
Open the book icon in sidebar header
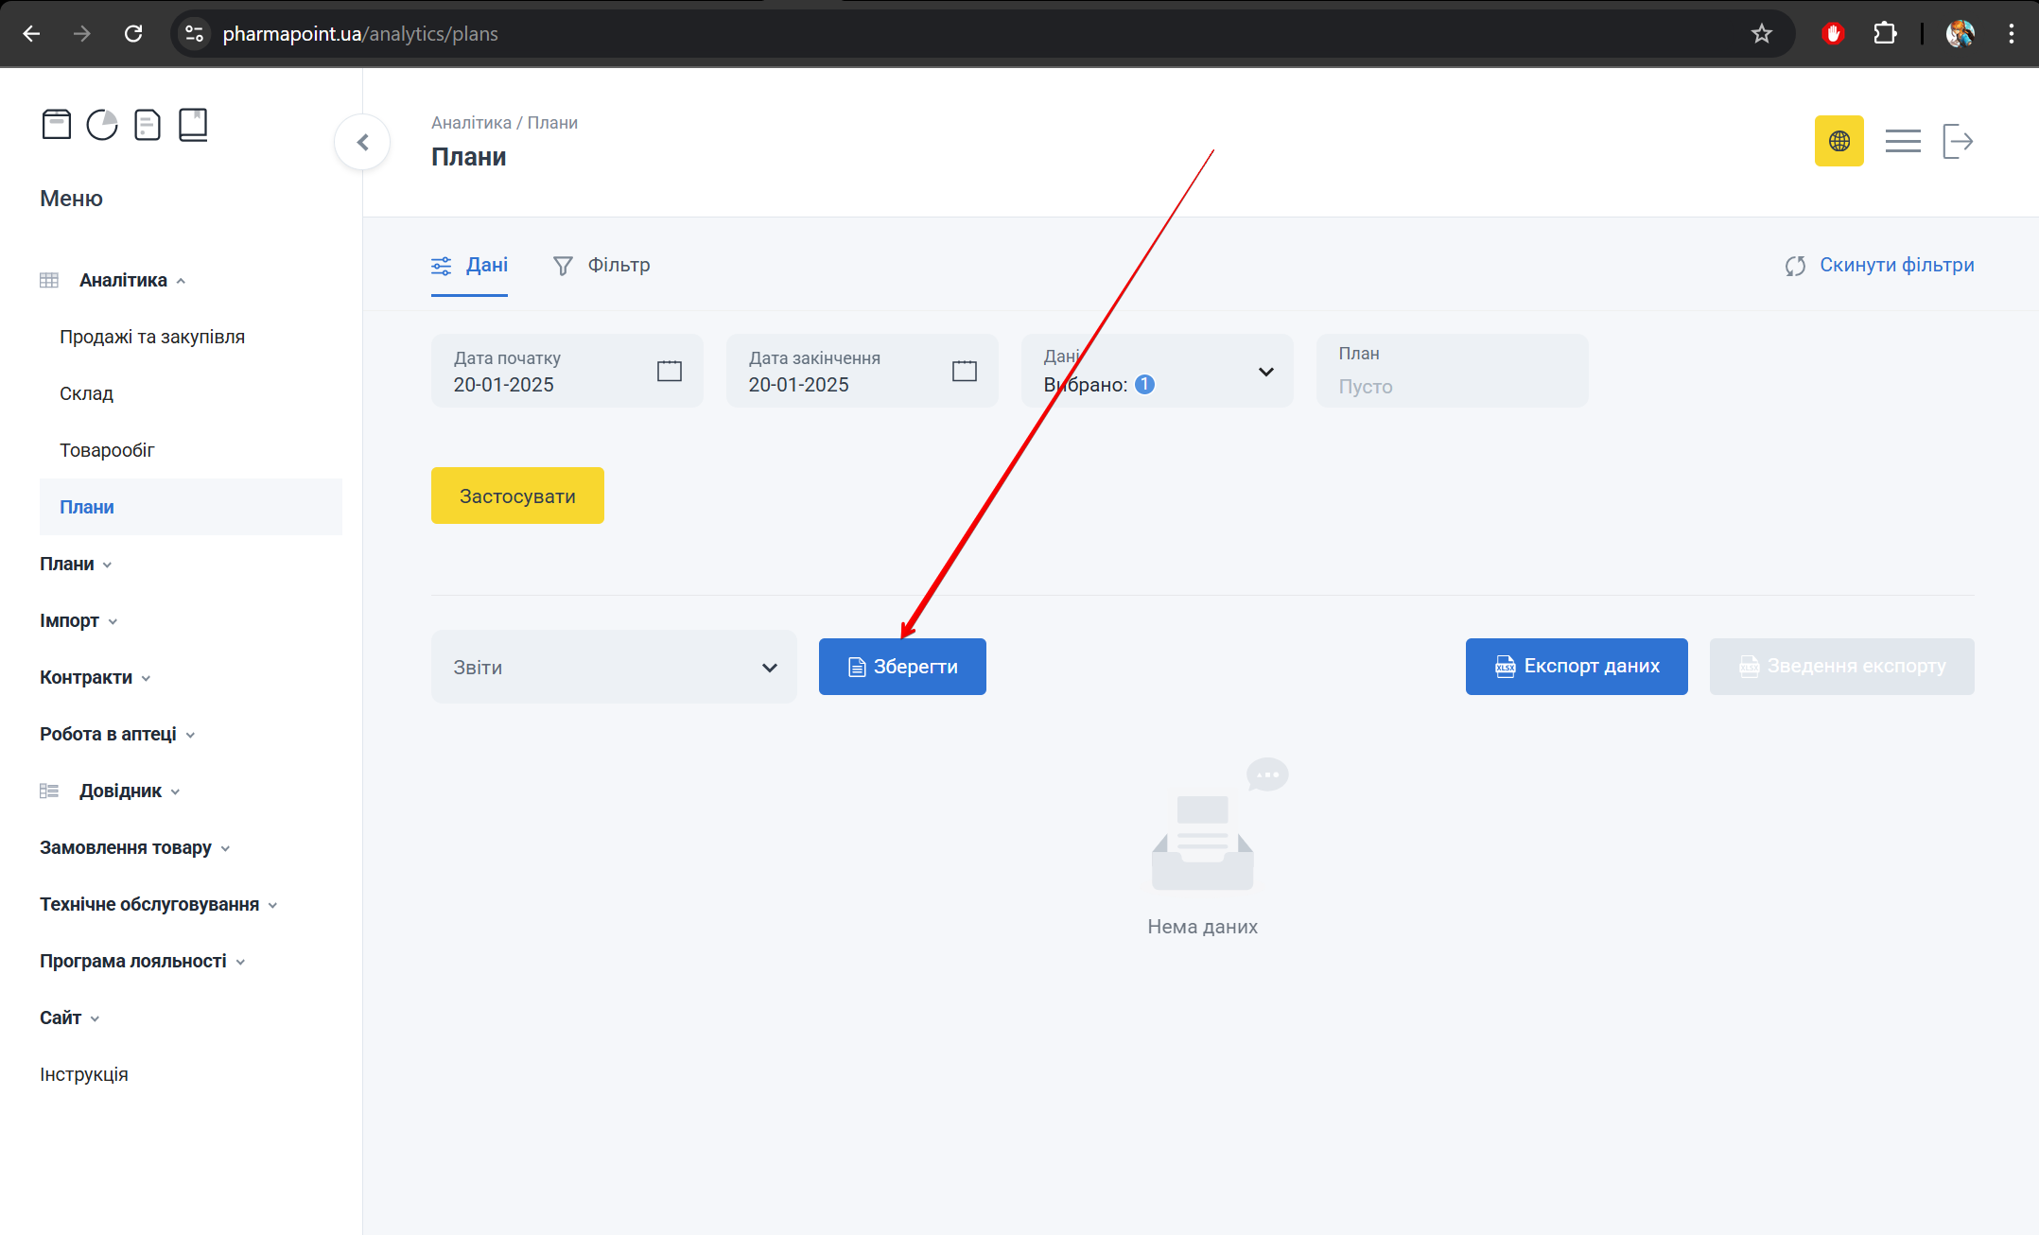tap(193, 125)
